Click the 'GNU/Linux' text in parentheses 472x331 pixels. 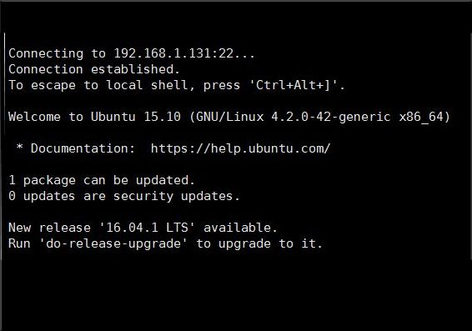230,117
